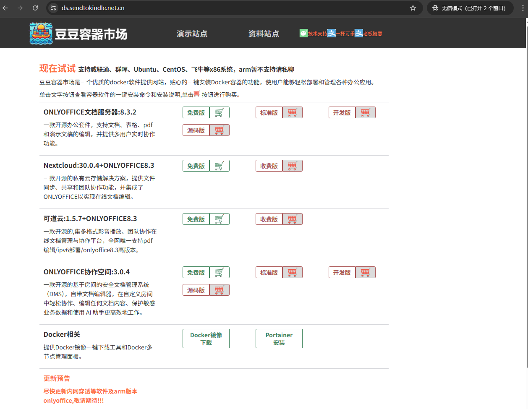
Task: Click the cart icon beside ONLYOFFICE文档服务器 标准版
Action: pos(292,112)
